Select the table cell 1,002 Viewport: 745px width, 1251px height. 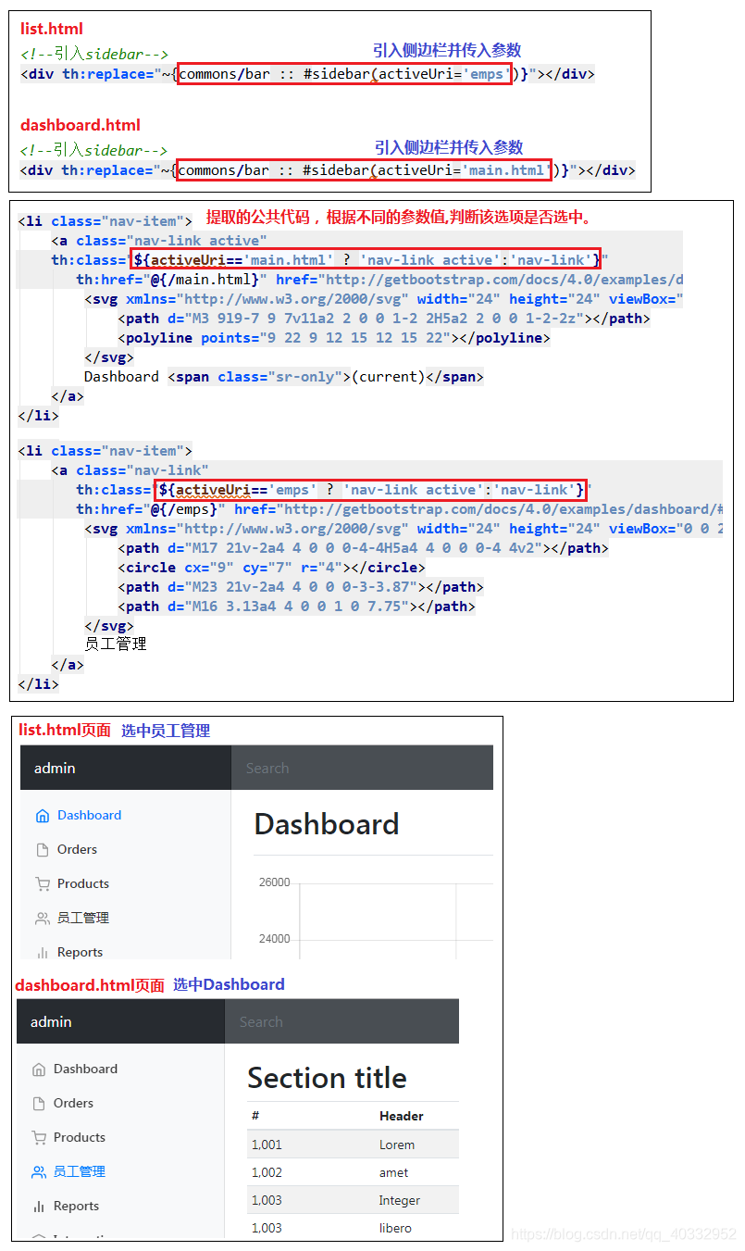click(x=267, y=1173)
